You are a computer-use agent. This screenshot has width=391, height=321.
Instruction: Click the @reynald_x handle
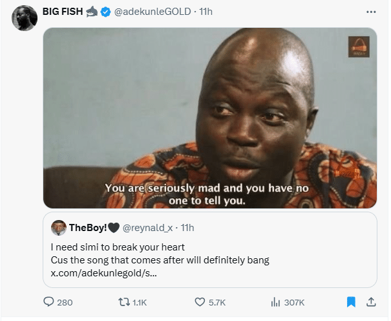[147, 227]
